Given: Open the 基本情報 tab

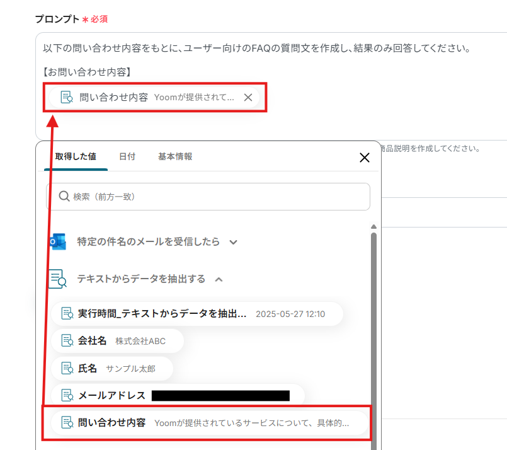Looking at the screenshot, I should point(175,156).
